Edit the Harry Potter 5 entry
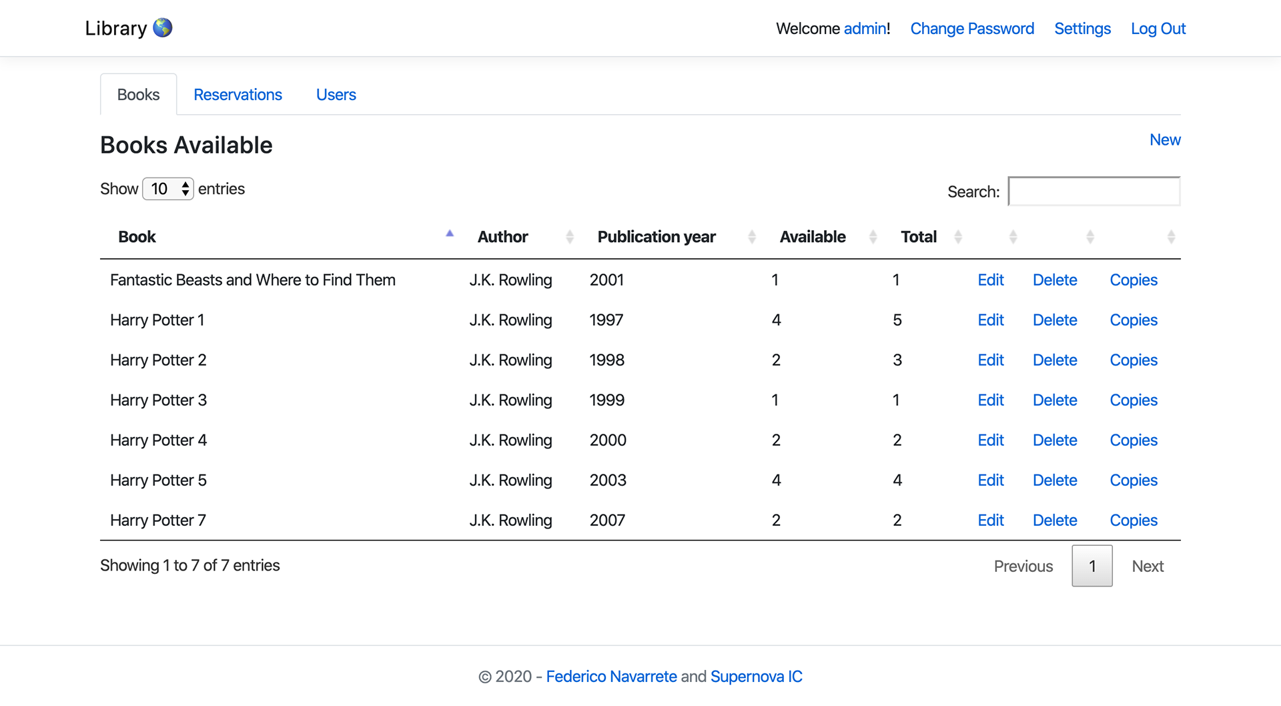Viewport: 1281px width, 706px height. click(x=991, y=480)
